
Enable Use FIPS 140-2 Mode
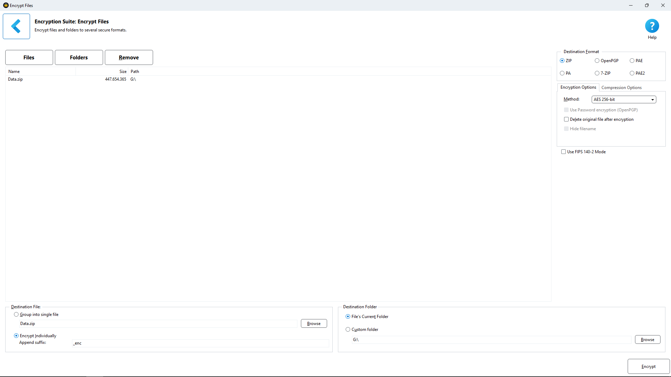click(563, 151)
